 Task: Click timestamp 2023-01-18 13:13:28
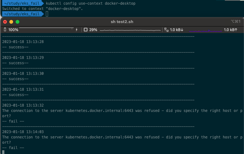point(23,42)
